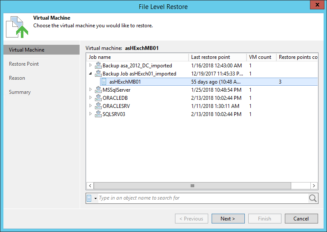Sort by the Last restore point column

point(217,57)
